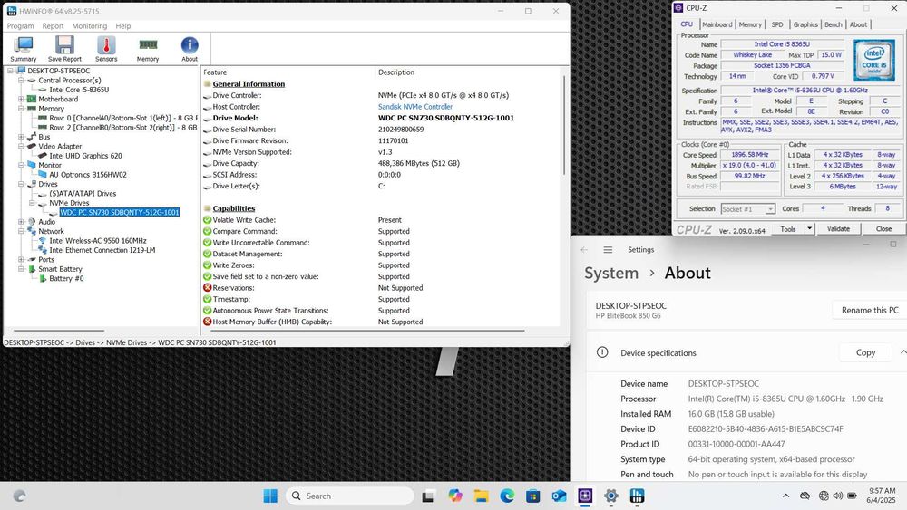Click the battery tray icon
This screenshot has width=907, height=510.
(x=852, y=496)
